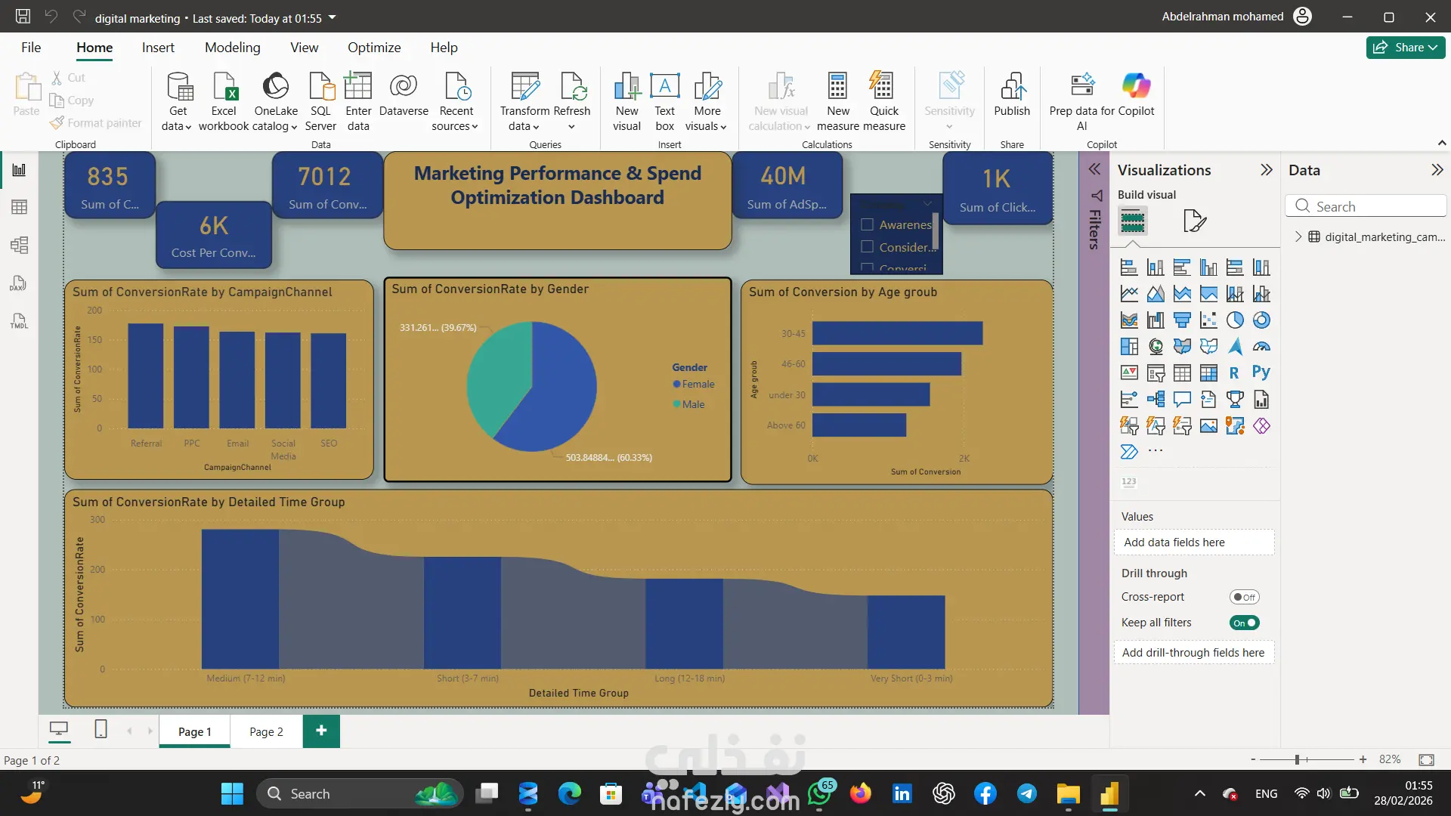
Task: Toggle Cross-report drill through switch
Action: tap(1244, 597)
